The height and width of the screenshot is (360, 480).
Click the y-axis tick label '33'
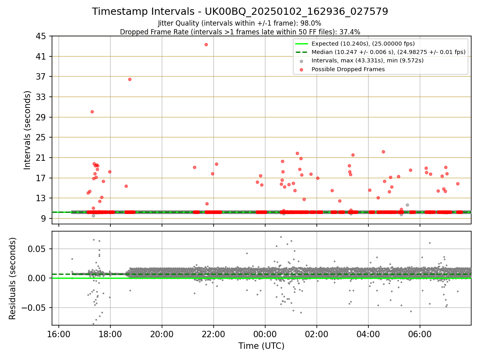coord(41,97)
